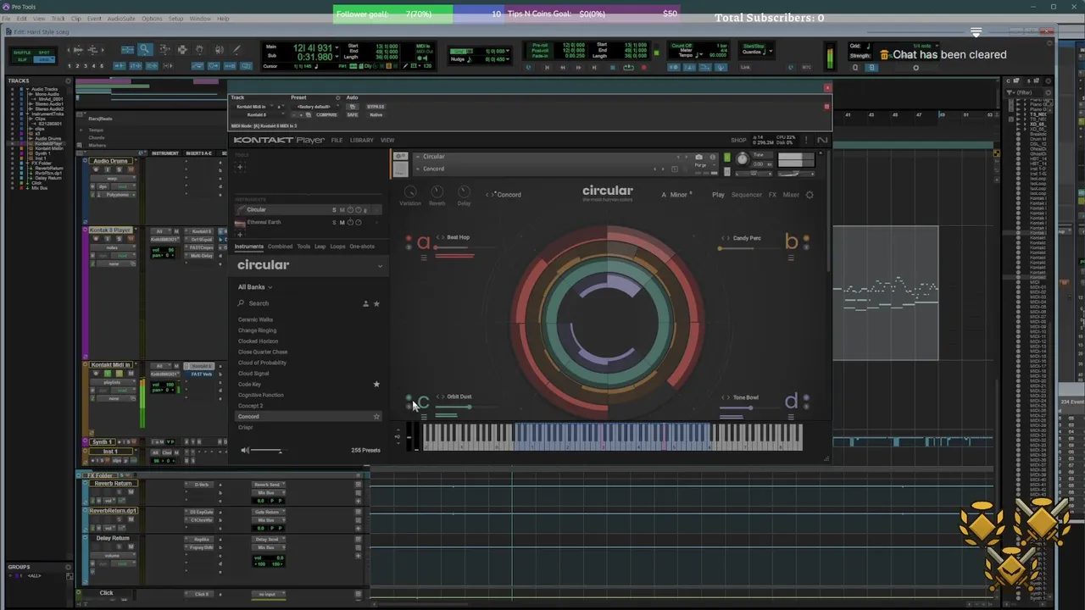Screen dimensions: 1085x610
Task: Solo the Circular instrument in side list
Action: click(334, 210)
